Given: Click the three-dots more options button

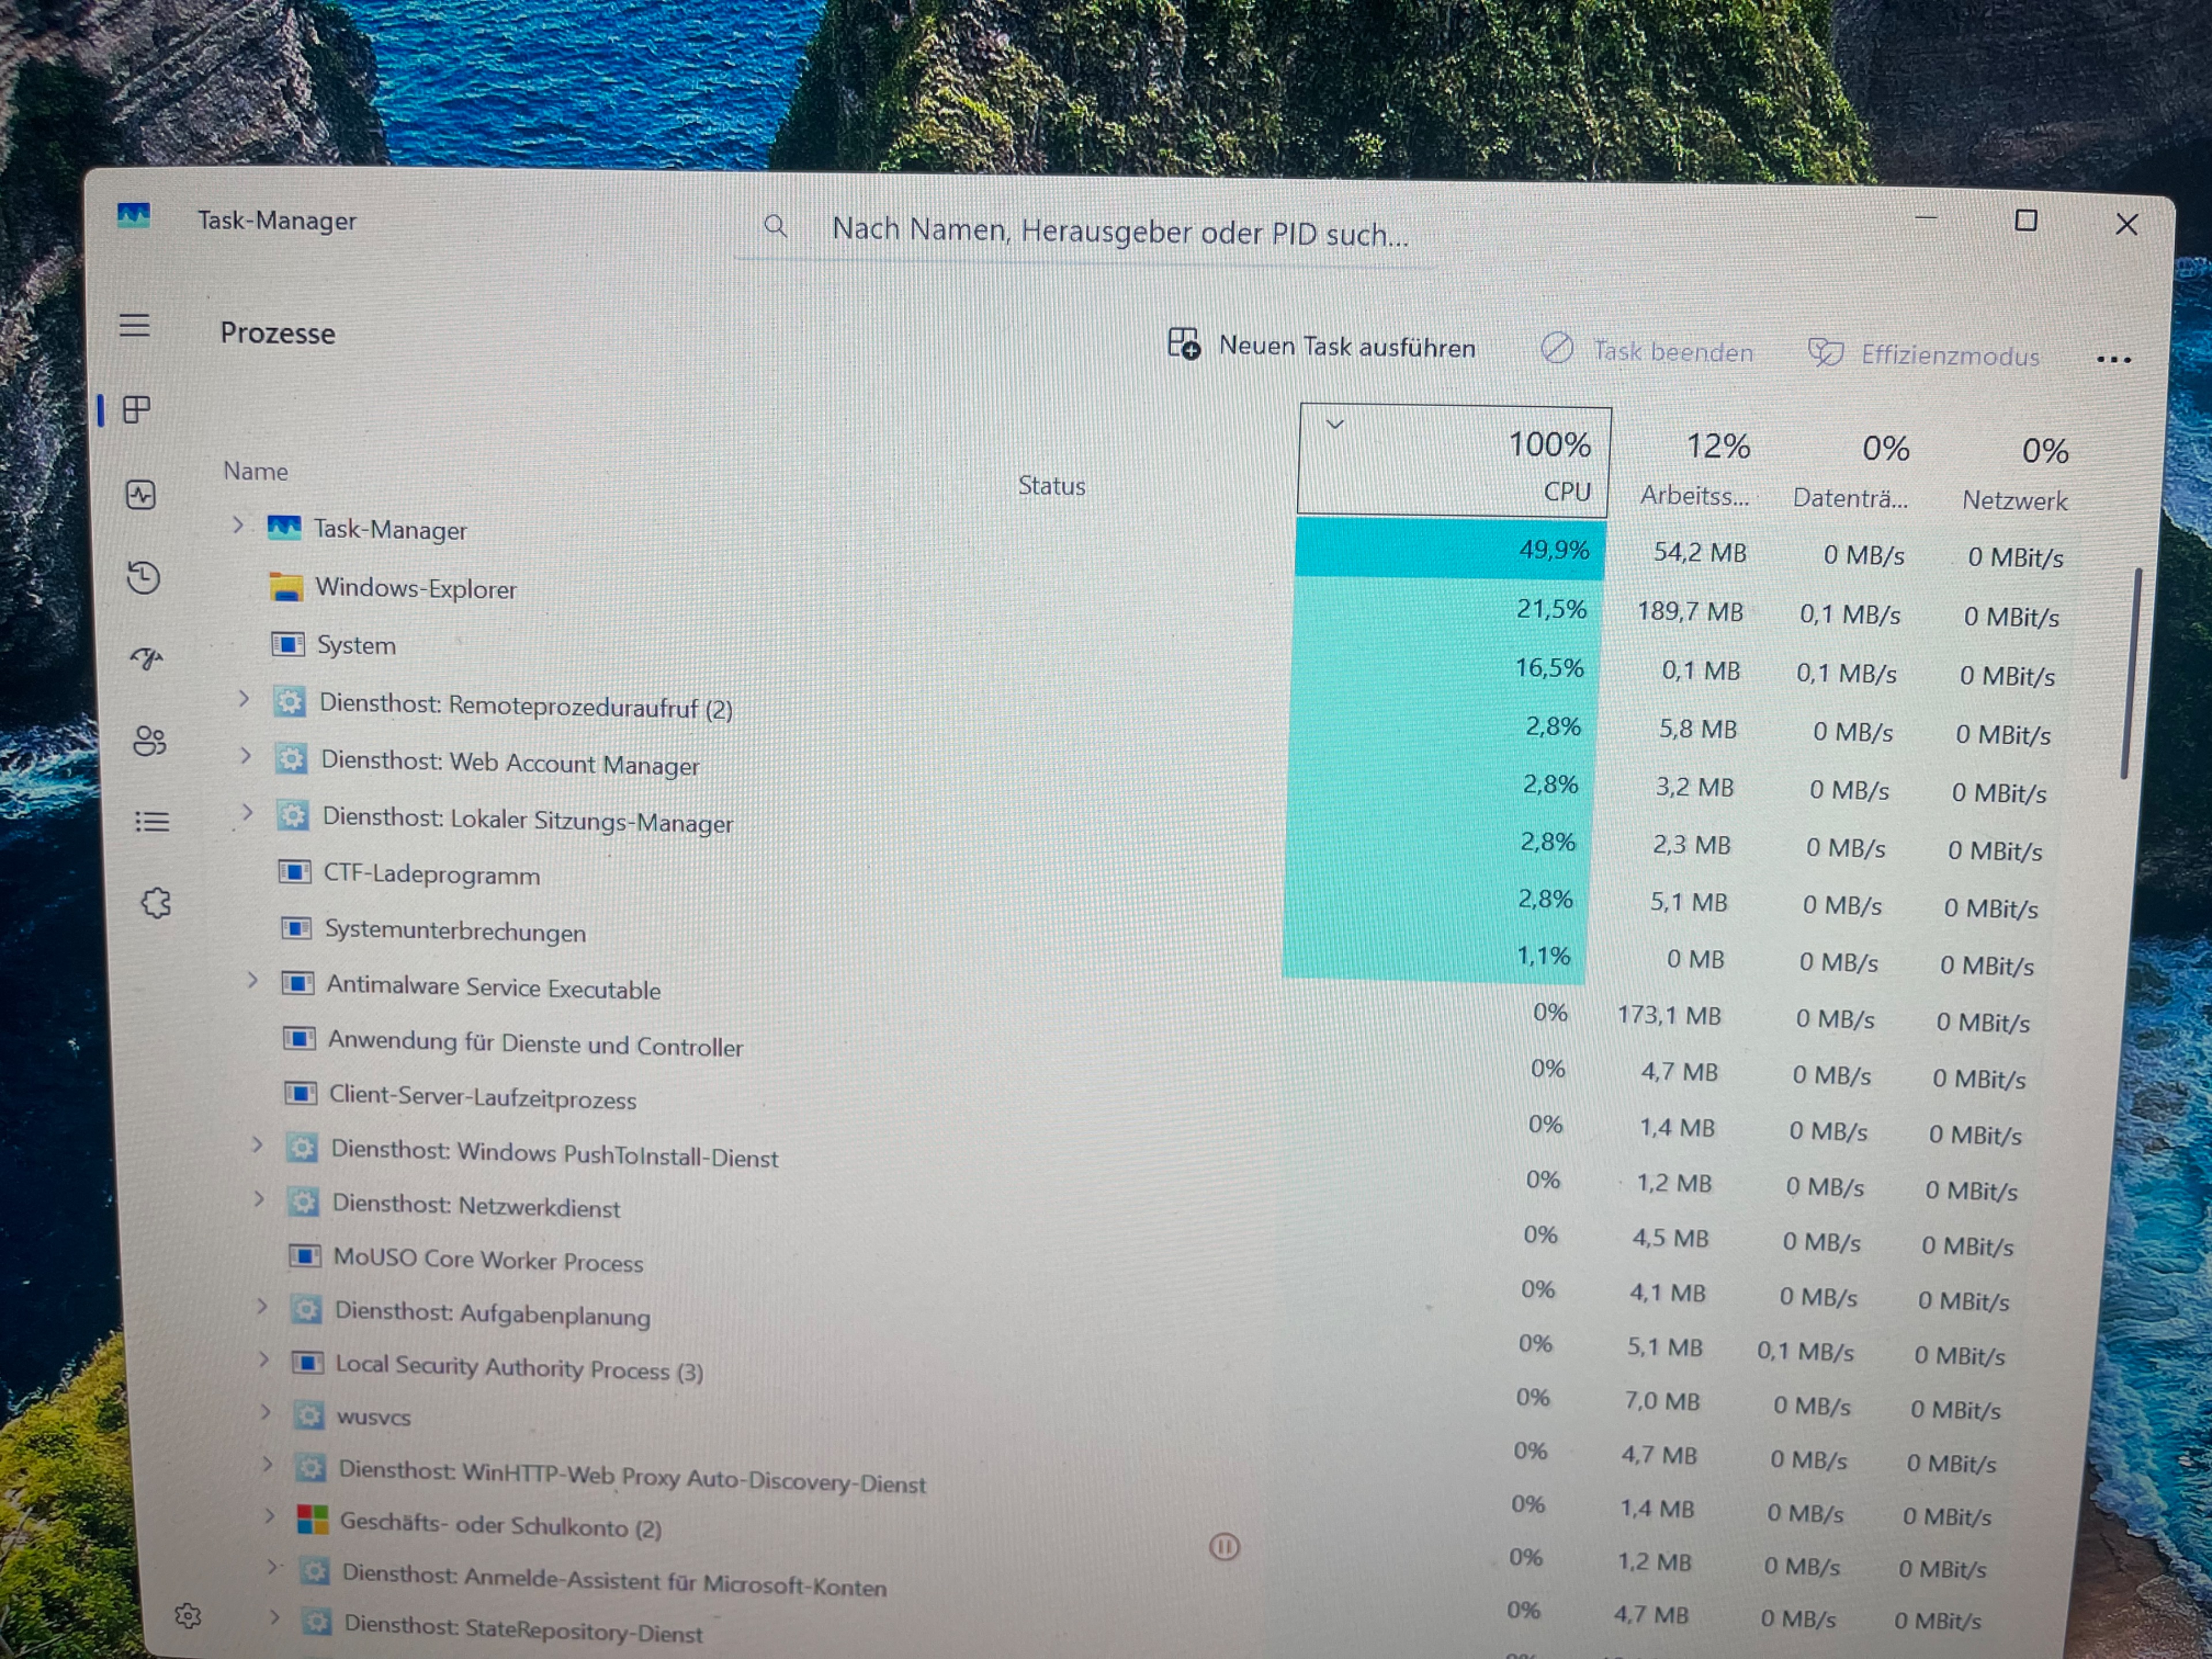Looking at the screenshot, I should pos(2113,360).
